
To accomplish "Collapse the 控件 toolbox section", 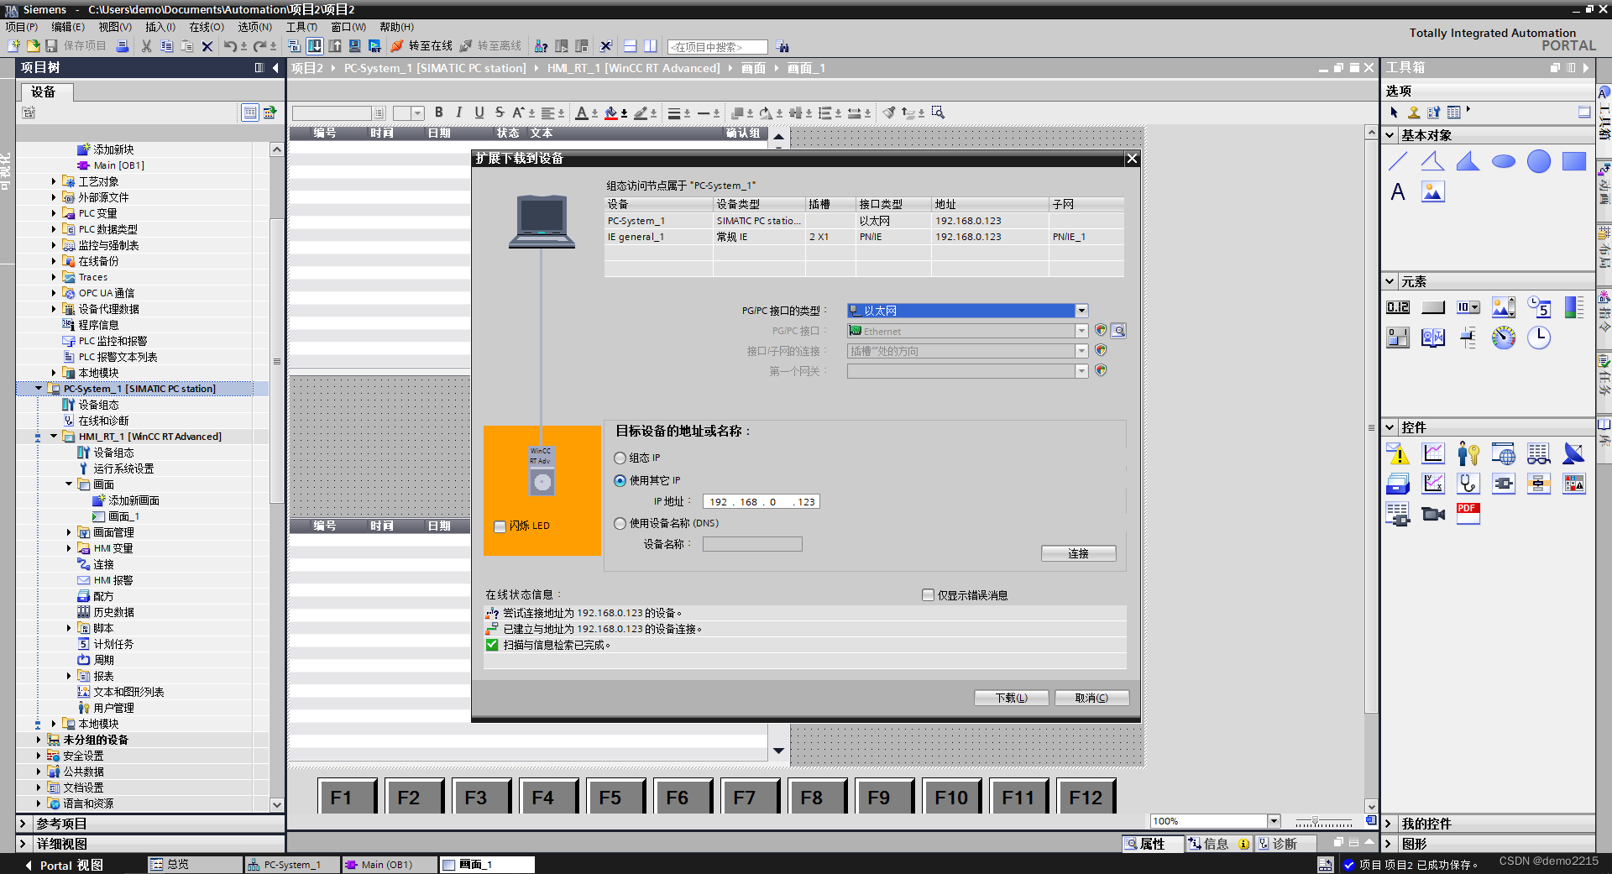I will 1390,427.
